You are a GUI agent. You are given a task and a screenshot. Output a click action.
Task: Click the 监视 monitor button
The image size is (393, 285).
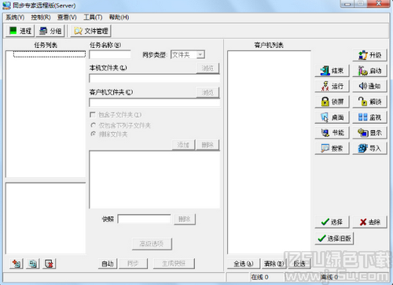point(369,117)
